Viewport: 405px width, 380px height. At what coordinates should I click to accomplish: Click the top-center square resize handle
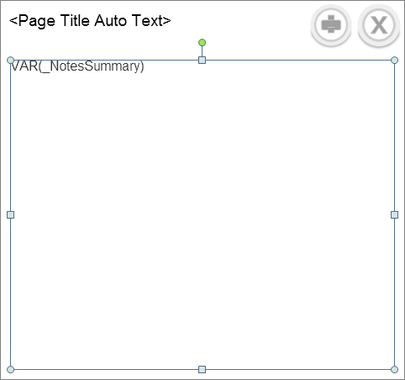202,60
